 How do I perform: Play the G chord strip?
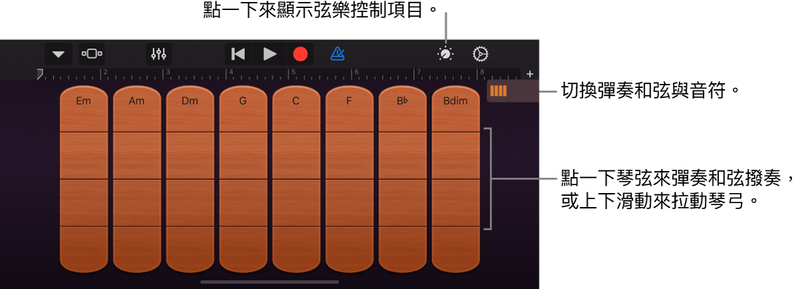[243, 102]
